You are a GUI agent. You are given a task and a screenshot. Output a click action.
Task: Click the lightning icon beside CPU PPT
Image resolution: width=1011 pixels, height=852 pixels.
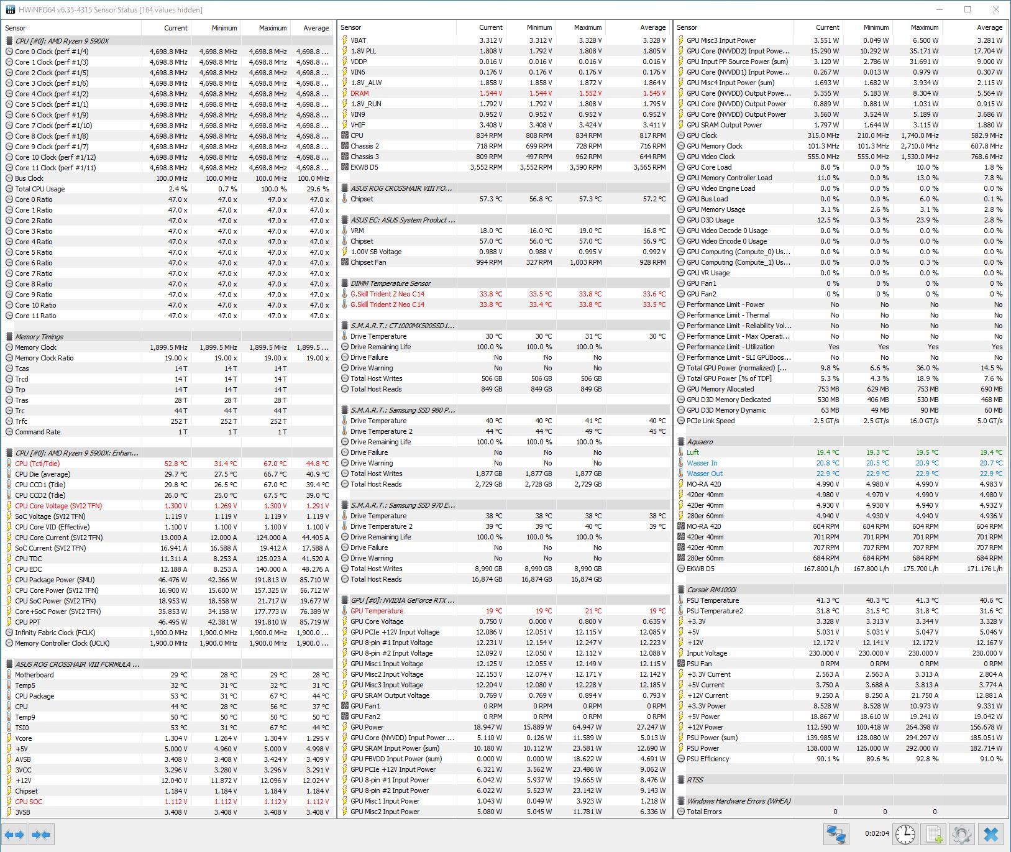pyautogui.click(x=9, y=622)
